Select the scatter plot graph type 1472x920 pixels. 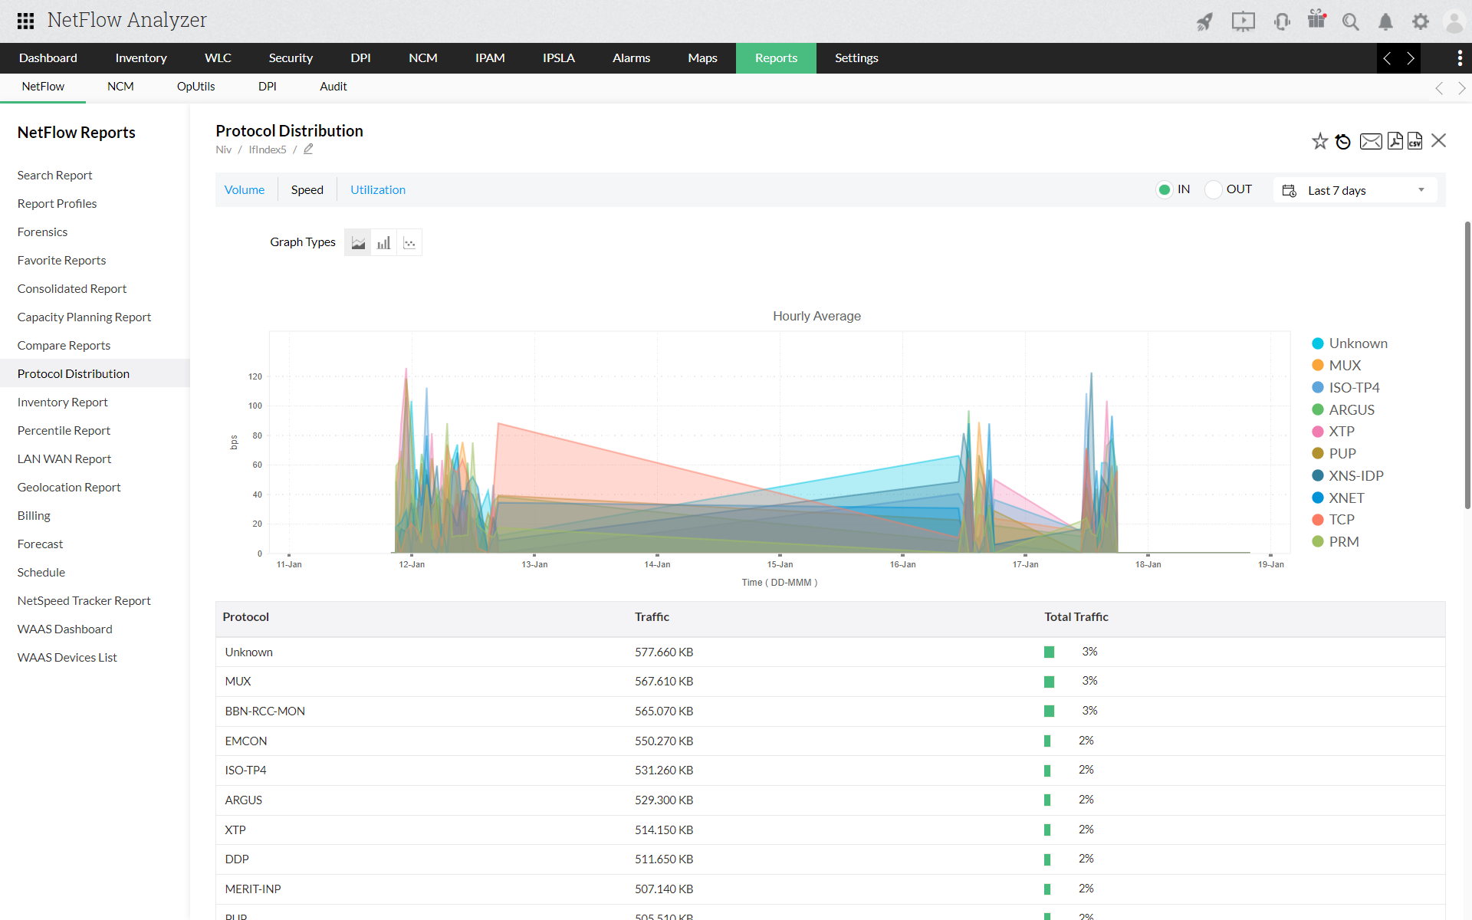click(x=409, y=242)
